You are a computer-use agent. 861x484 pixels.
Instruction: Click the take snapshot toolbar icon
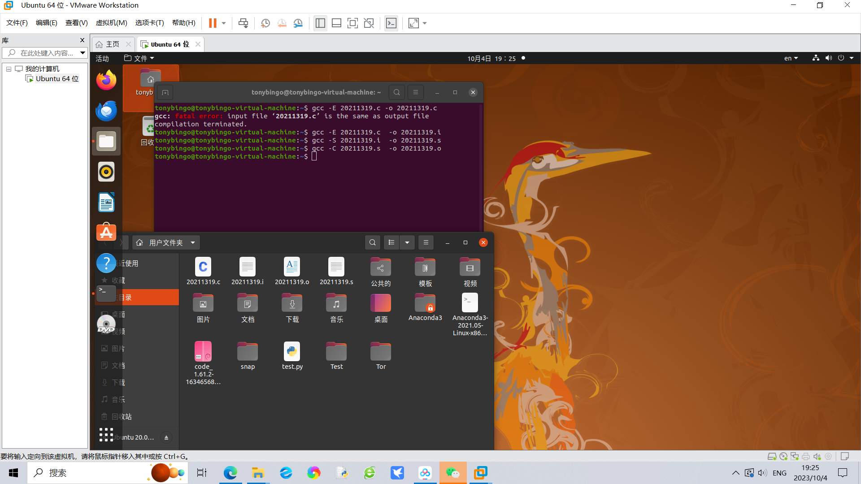coord(265,23)
